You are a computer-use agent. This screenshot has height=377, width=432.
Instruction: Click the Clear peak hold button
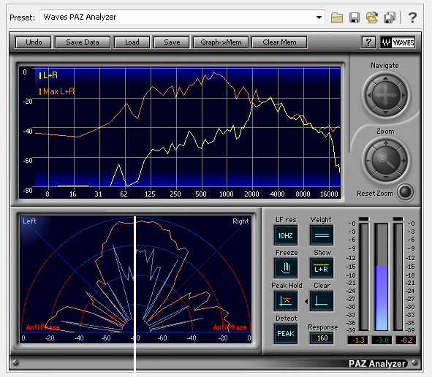tap(322, 301)
